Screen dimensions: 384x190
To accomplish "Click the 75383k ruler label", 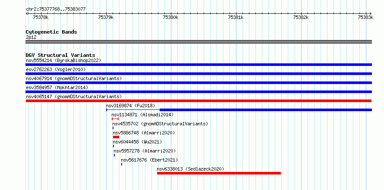I will (x=365, y=17).
